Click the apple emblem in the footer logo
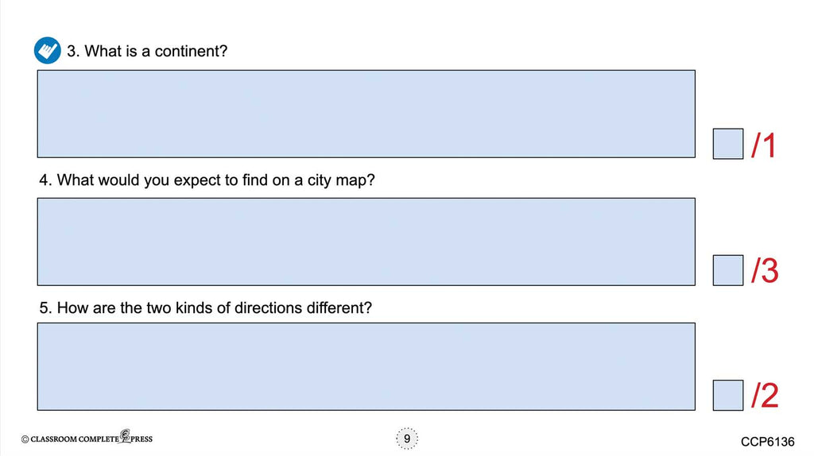The image size is (814, 456). tap(125, 437)
